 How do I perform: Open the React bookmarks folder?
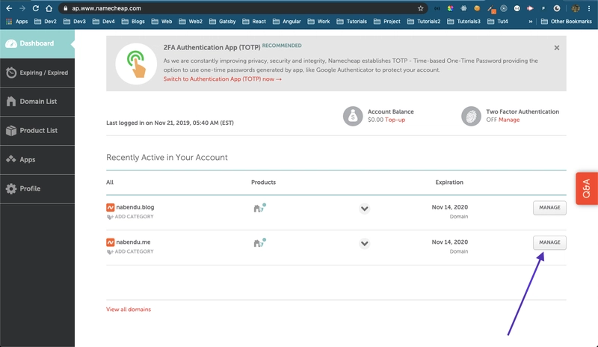click(254, 22)
